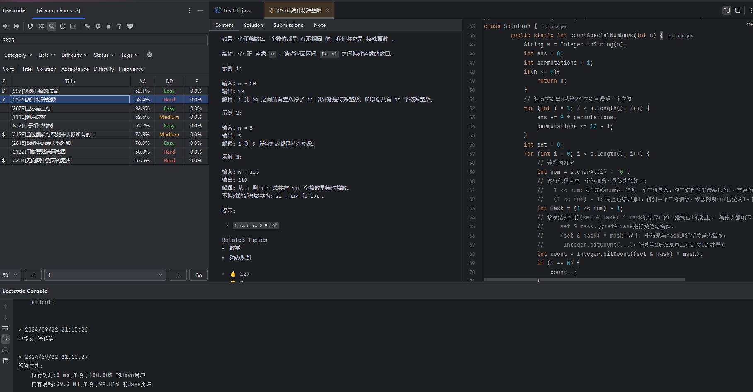Sort problems by Difficulty
Viewport: 753px width, 392px height.
point(104,69)
